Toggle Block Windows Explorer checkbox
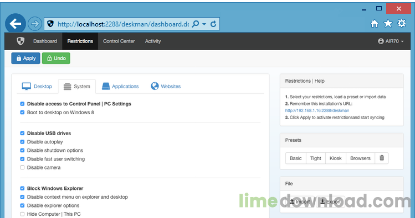The width and height of the screenshot is (415, 218). point(22,189)
